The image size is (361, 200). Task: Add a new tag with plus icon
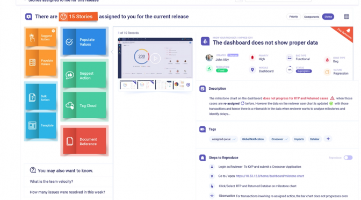[328, 139]
